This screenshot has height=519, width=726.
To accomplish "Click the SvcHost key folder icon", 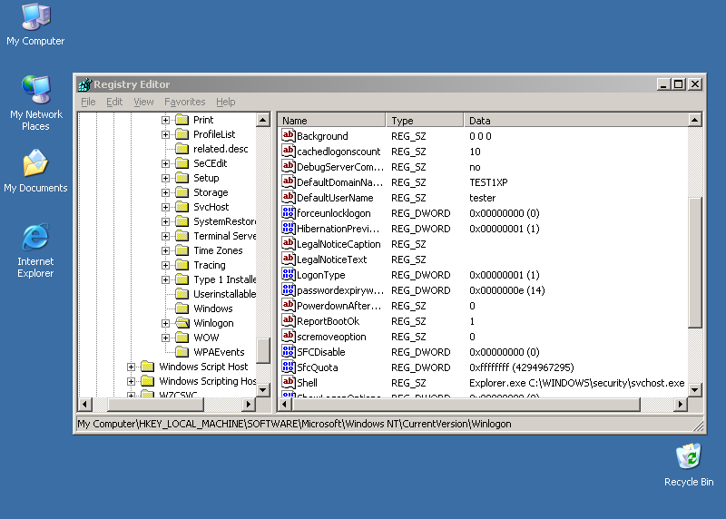I will coord(182,207).
